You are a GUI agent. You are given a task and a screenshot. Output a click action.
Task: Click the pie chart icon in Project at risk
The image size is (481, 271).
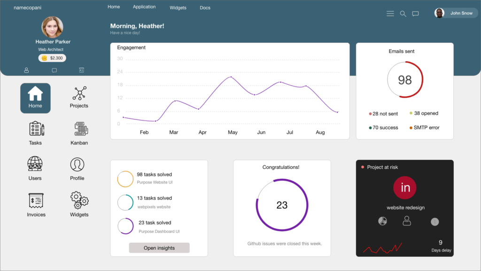coord(382,221)
